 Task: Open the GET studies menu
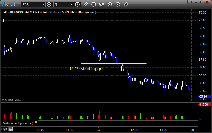(102, 4)
